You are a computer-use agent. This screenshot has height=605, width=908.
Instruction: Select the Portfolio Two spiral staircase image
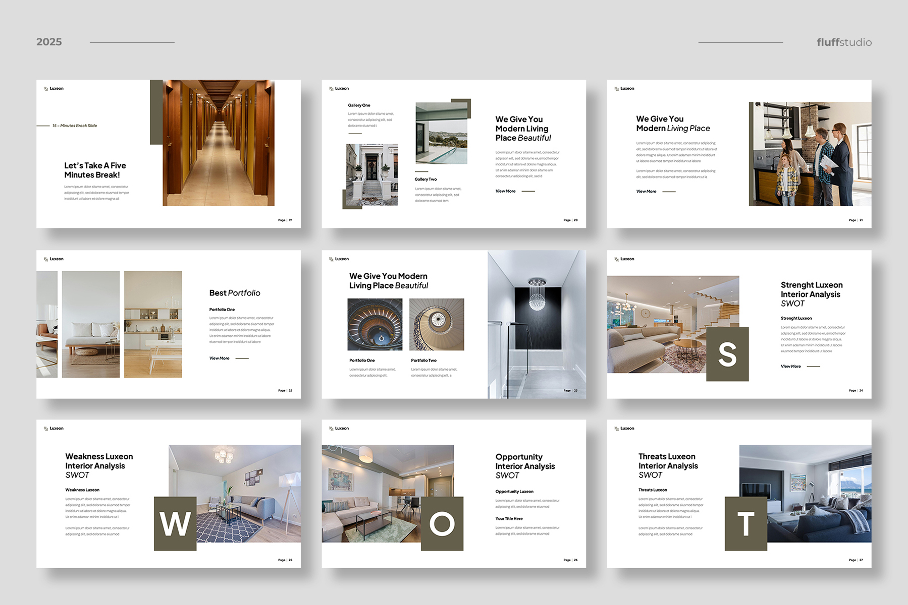click(437, 325)
